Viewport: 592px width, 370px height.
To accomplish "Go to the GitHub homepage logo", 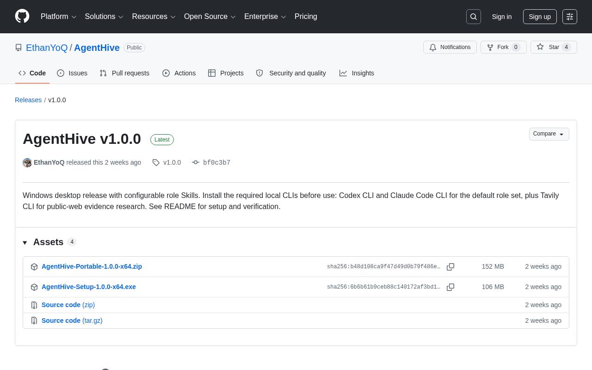I will [x=22, y=16].
